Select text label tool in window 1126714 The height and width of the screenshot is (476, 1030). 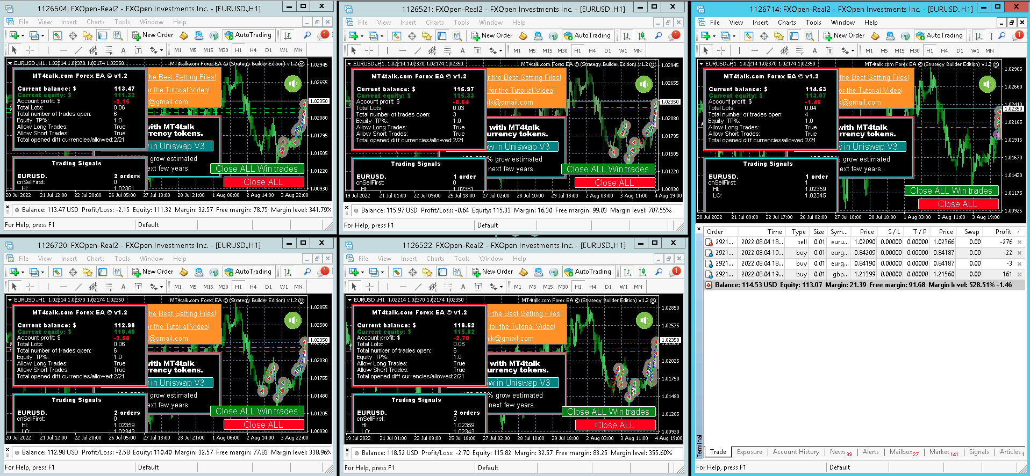[829, 50]
